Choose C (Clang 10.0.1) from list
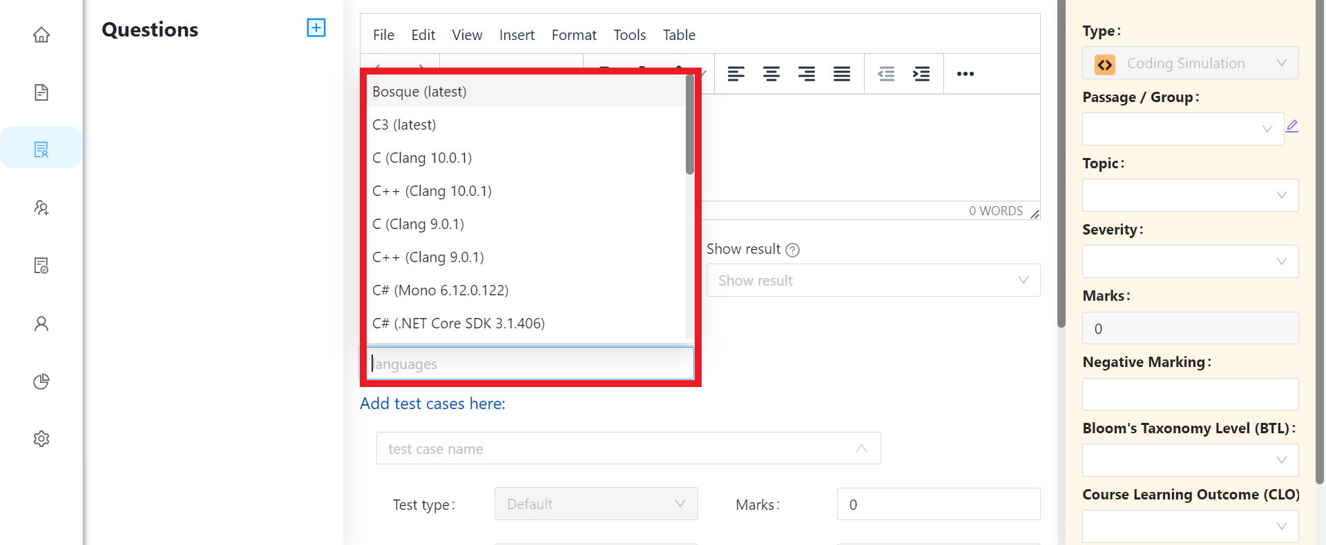1326x545 pixels. pyautogui.click(x=526, y=158)
